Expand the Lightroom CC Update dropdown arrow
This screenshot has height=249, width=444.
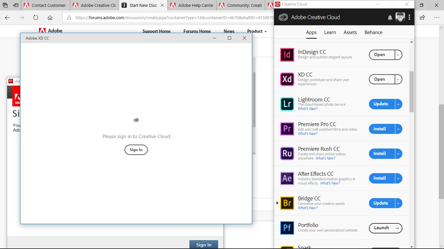click(x=398, y=104)
